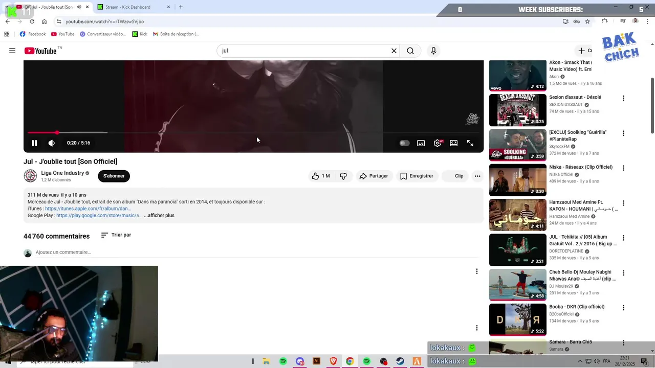The width and height of the screenshot is (655, 368).
Task: Open File Explorer from taskbar
Action: (266, 361)
